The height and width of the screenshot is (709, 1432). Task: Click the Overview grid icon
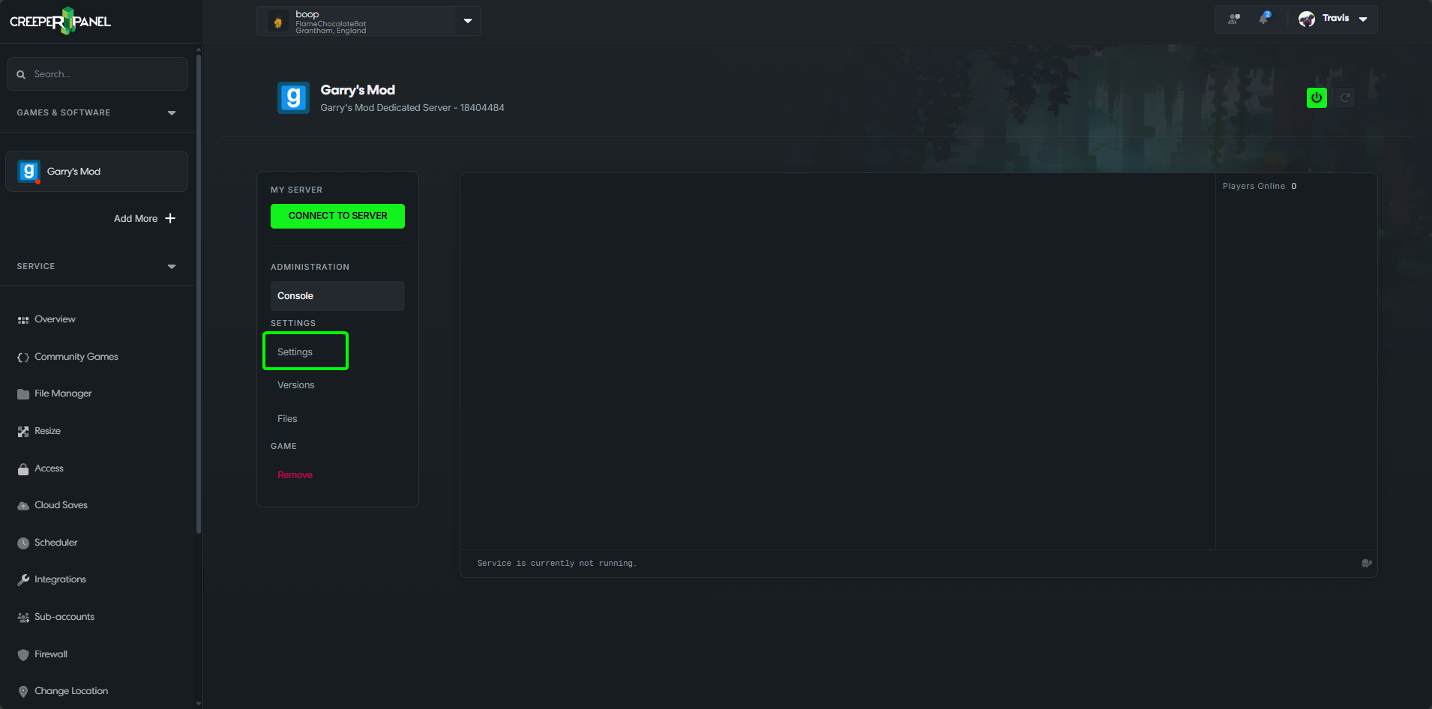coord(23,320)
